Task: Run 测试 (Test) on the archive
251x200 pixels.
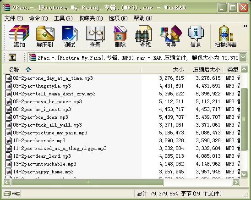Action: click(x=70, y=37)
